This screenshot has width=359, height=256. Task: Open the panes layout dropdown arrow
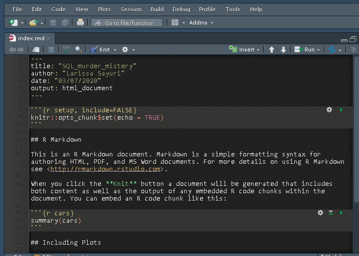[x=183, y=23]
